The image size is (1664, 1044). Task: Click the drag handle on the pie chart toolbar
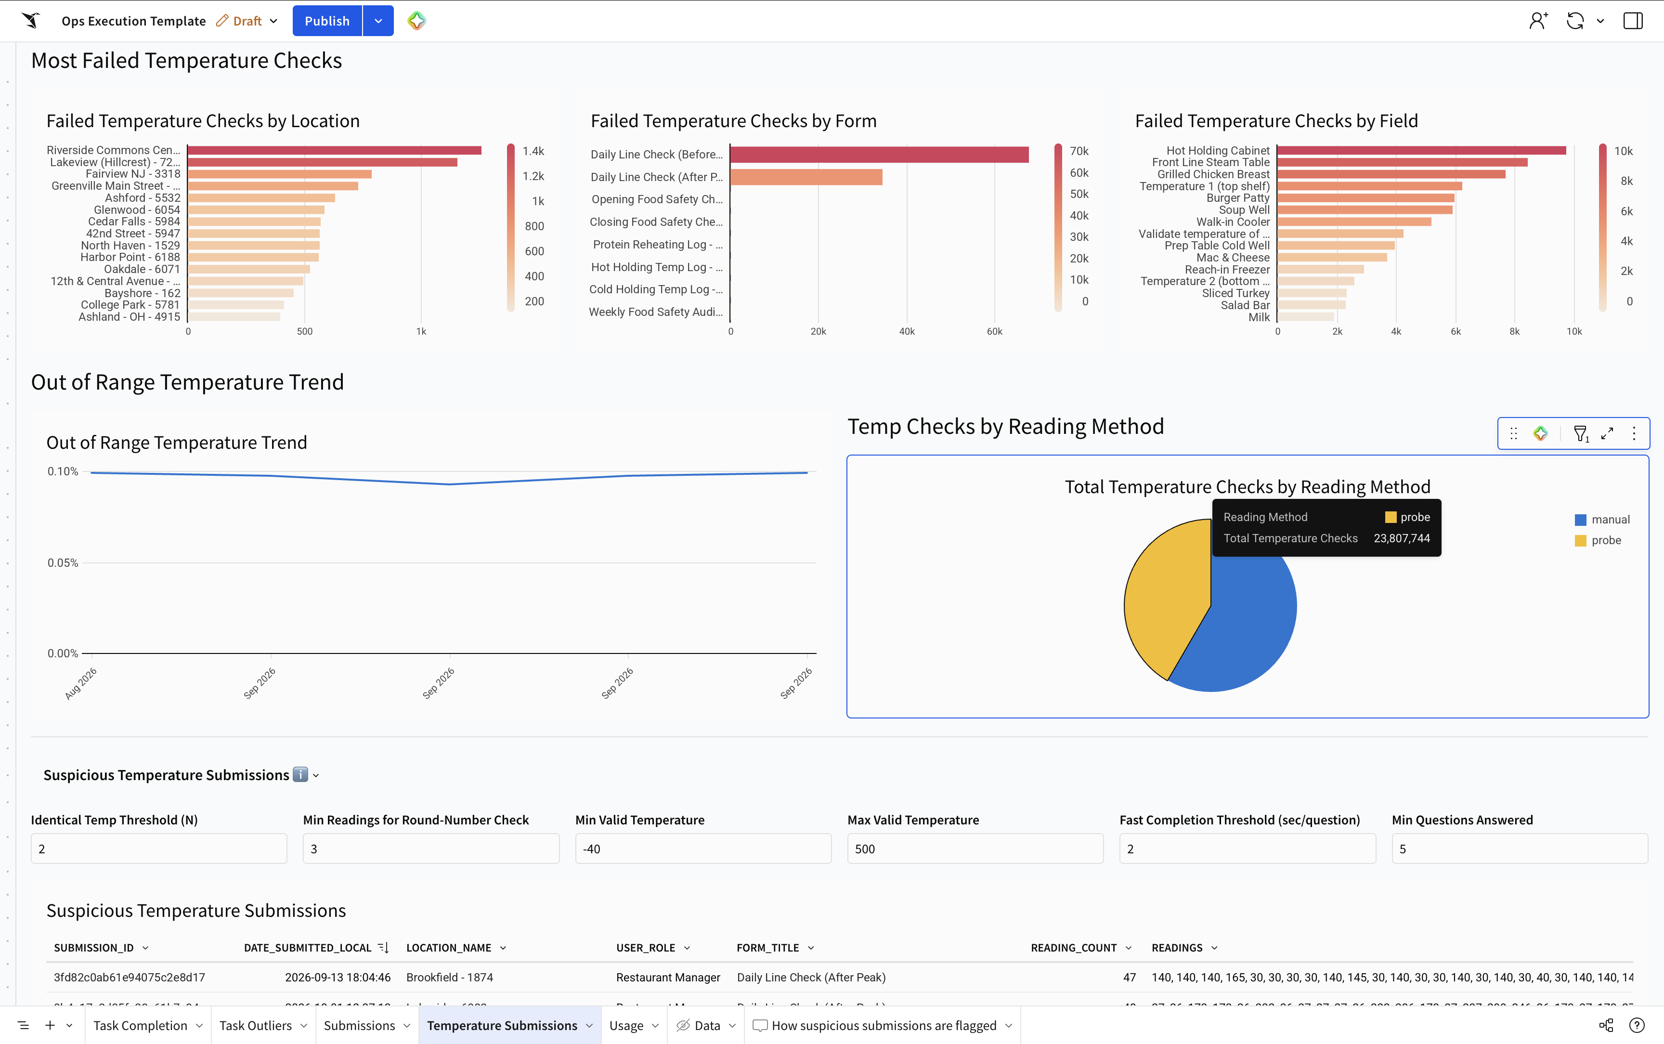point(1514,433)
